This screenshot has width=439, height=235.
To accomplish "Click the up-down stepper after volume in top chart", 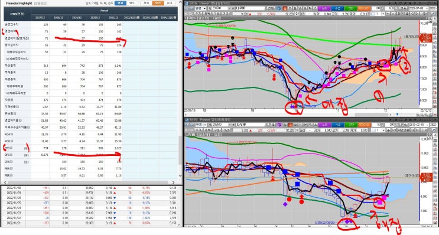I will tap(297, 14).
